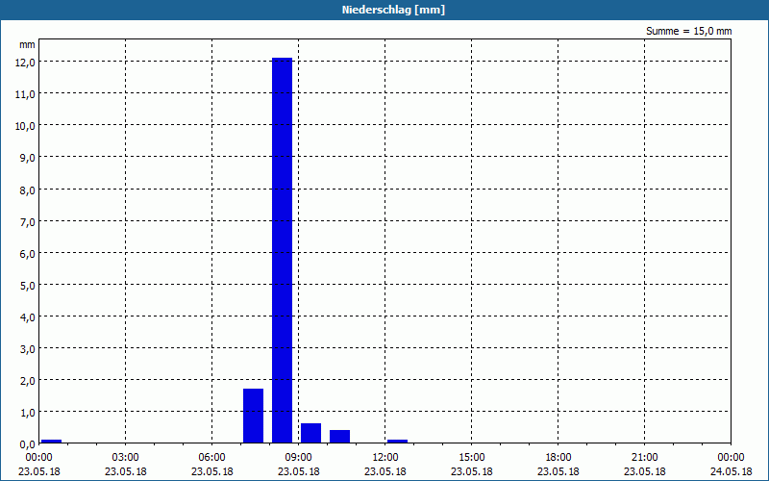Click the 11,0 y-axis label

pos(25,93)
